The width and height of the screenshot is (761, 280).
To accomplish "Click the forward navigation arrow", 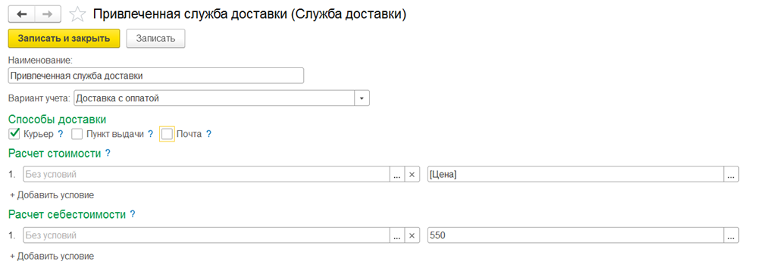I will point(48,14).
